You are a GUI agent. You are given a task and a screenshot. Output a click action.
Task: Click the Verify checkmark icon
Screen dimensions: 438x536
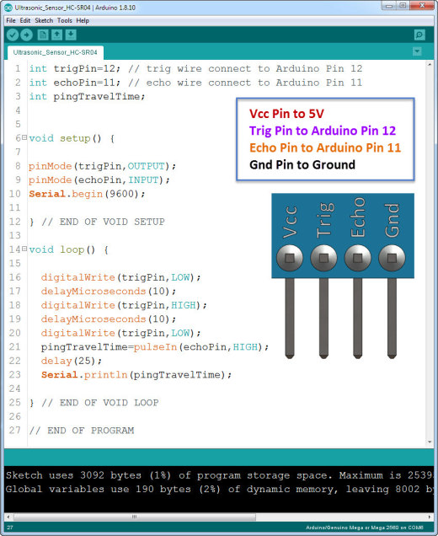click(13, 35)
